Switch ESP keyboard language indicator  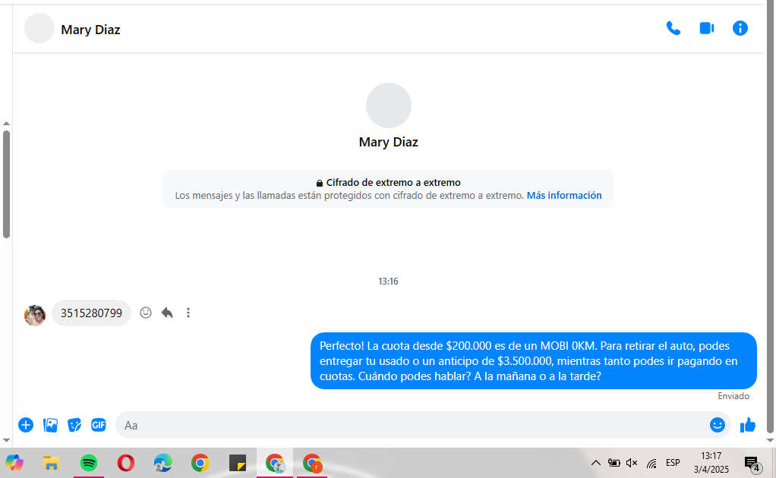click(x=673, y=463)
